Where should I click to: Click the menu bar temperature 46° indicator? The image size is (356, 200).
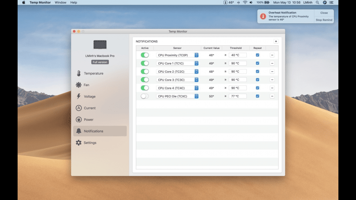pos(229,2)
